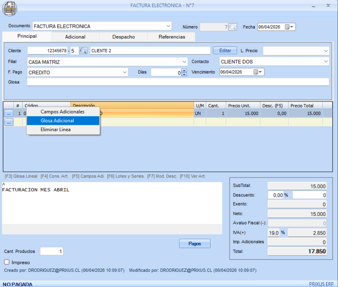Click the Editar button

pyautogui.click(x=225, y=51)
